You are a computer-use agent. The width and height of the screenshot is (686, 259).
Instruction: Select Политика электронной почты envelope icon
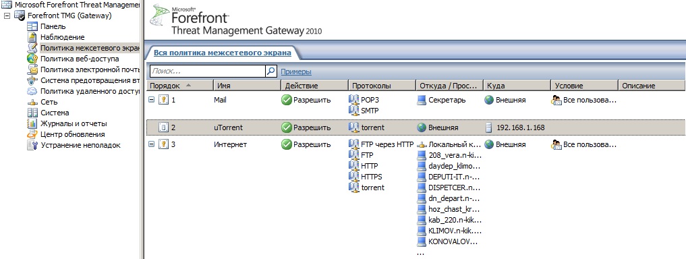point(32,69)
